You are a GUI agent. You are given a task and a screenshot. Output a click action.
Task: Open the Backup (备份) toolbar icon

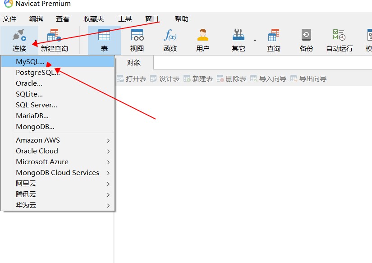click(306, 35)
